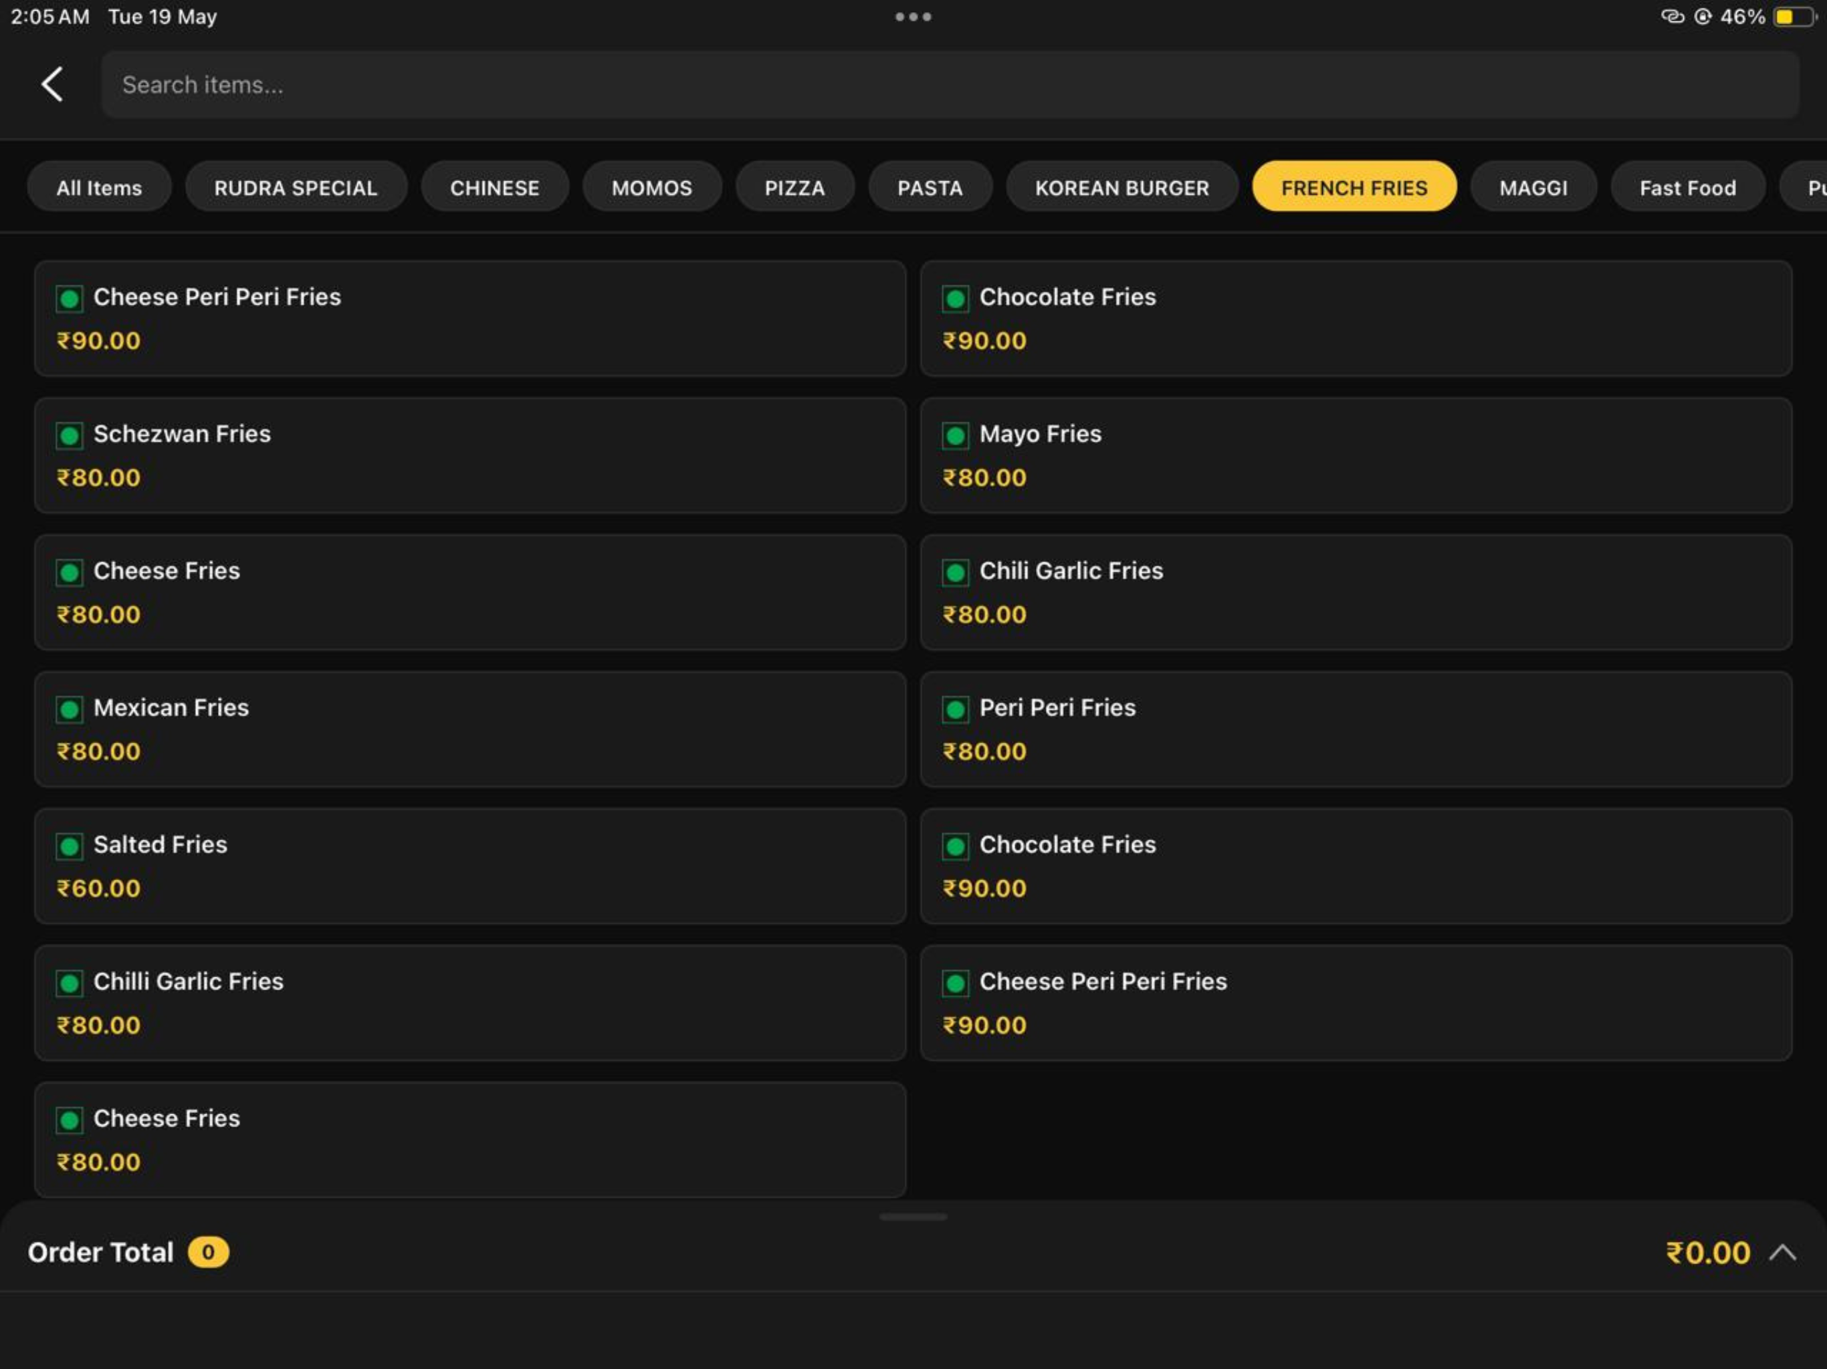
Task: Tap the order sheet drag handle
Action: [x=913, y=1217]
